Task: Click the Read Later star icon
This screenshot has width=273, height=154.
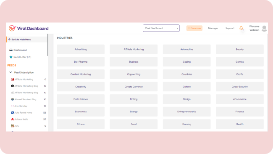Action: click(11, 57)
